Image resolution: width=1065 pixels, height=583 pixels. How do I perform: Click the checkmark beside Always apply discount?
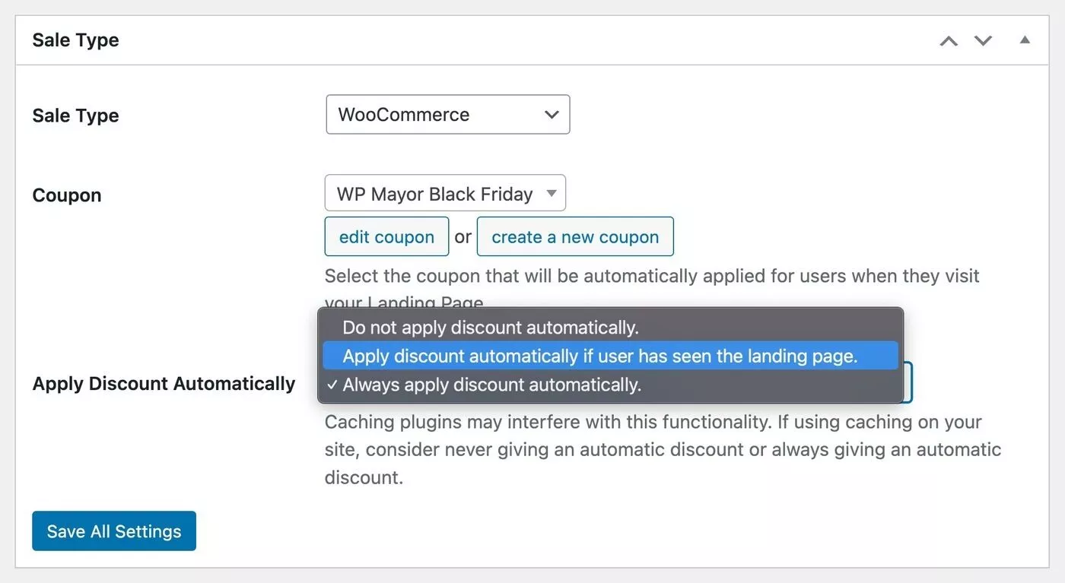point(332,385)
